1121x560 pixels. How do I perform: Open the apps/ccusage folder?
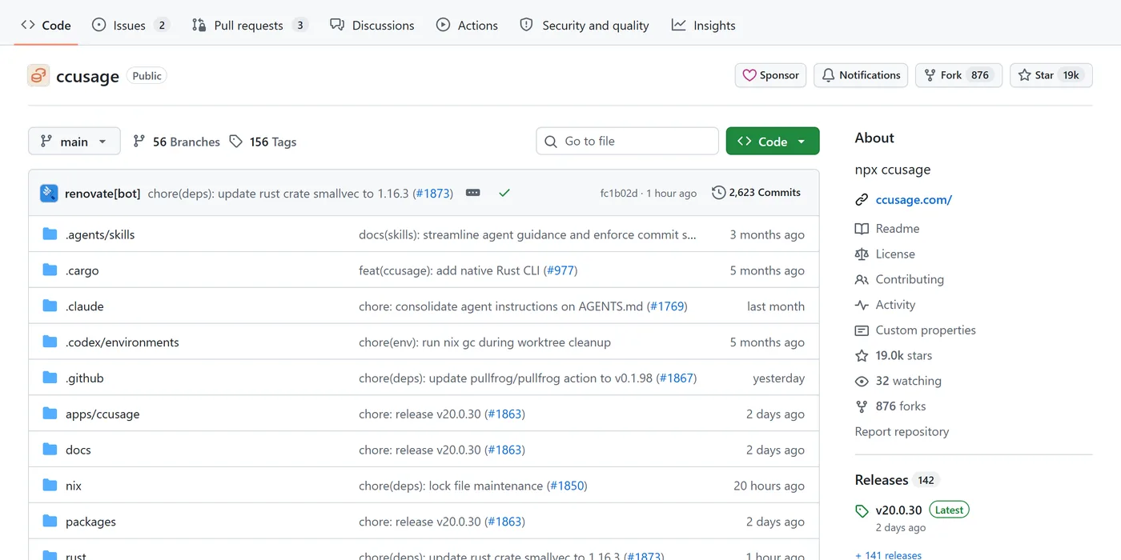coord(102,414)
